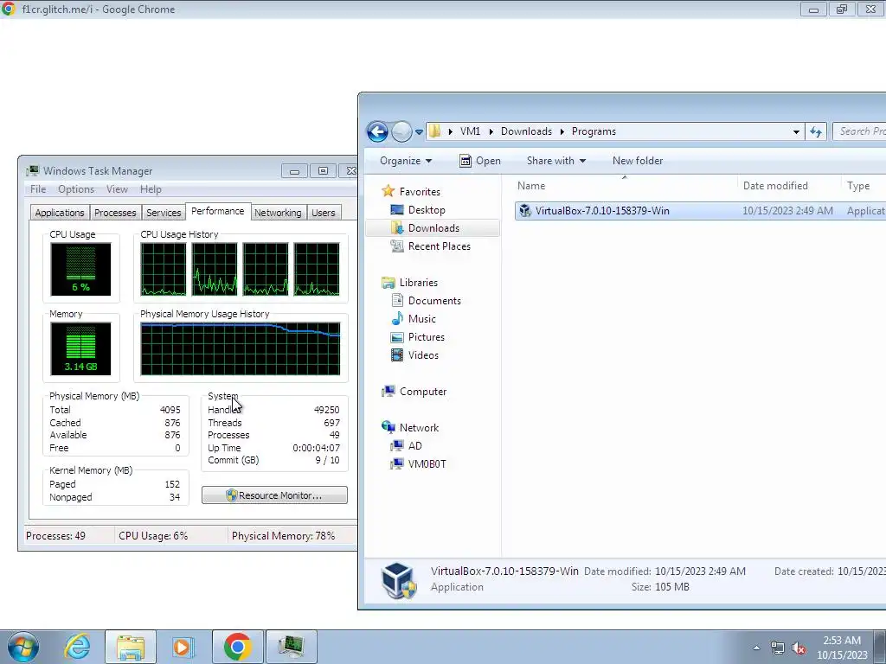
Task: Click the 'Physical Memory: 78%' status text
Action: coord(283,536)
